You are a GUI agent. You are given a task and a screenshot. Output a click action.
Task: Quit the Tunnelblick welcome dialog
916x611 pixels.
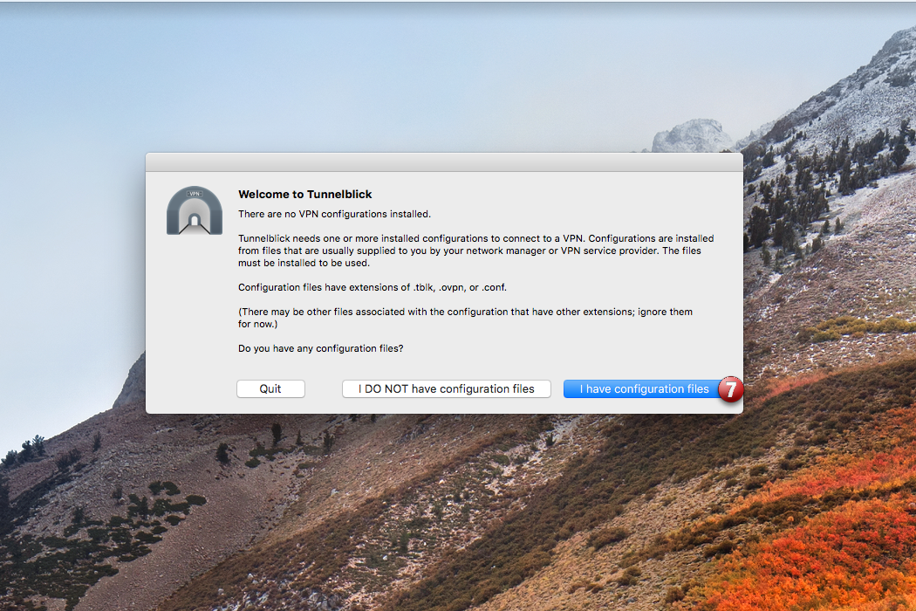pyautogui.click(x=270, y=388)
